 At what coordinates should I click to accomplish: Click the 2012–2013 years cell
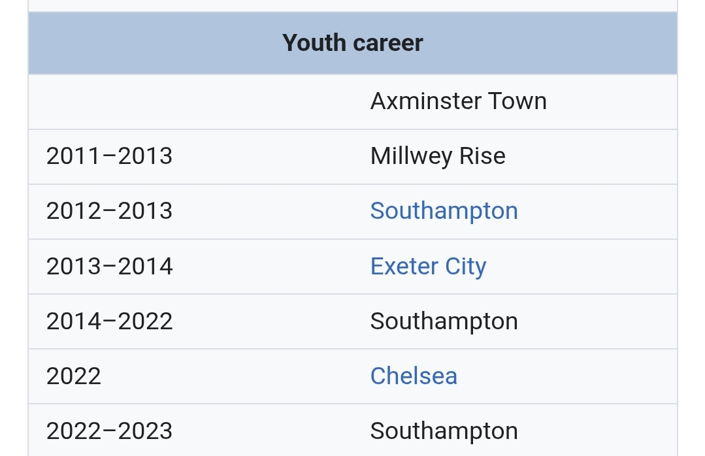coord(109,211)
